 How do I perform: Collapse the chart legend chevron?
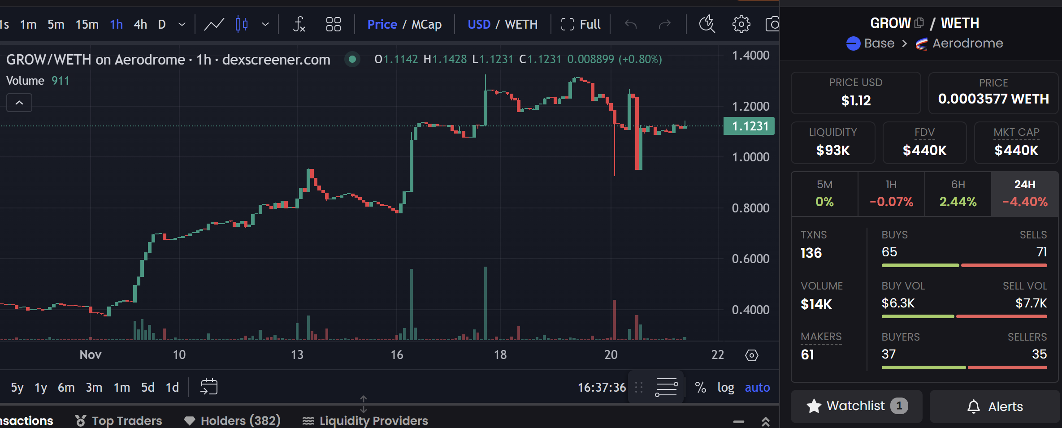click(19, 103)
